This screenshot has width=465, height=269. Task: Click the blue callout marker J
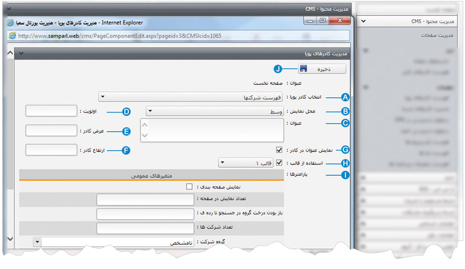(278, 70)
